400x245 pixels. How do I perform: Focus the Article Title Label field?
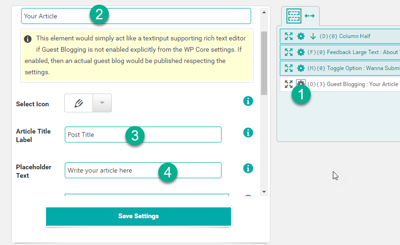coord(143,134)
